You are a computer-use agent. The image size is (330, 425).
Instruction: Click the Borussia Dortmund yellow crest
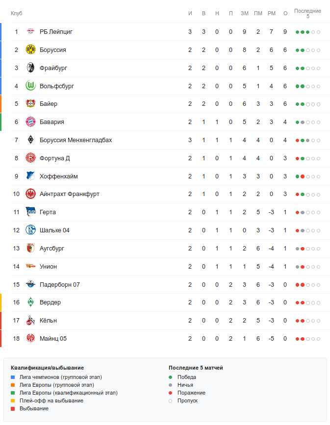pos(31,50)
